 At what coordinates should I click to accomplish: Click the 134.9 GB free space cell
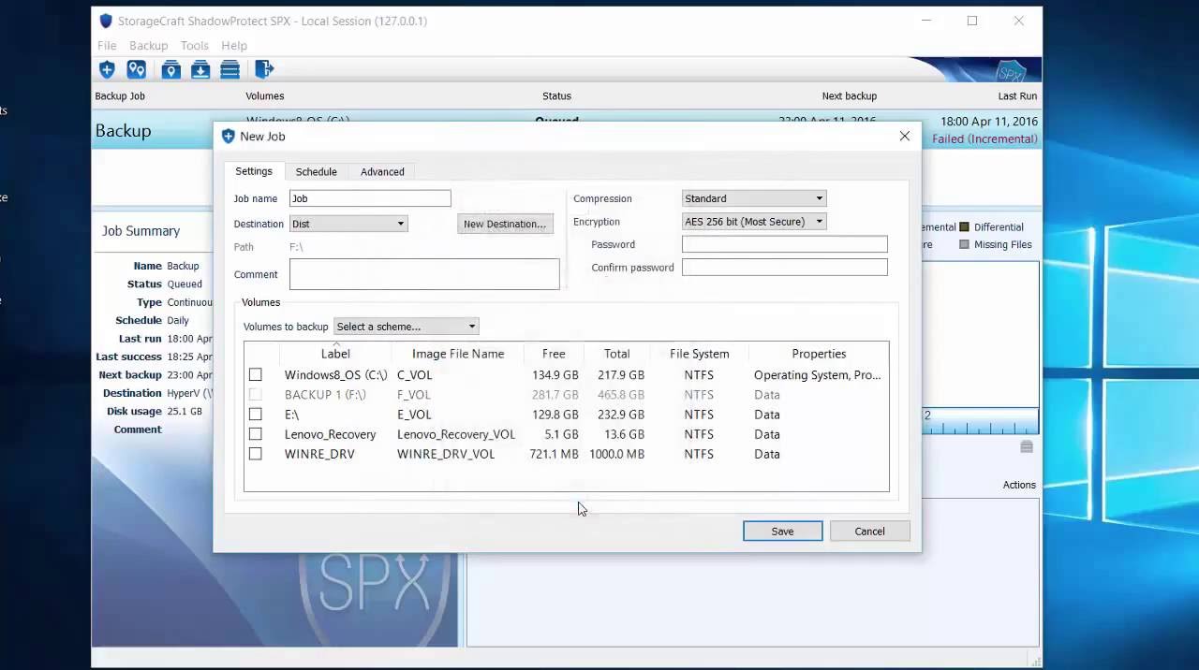tap(555, 375)
